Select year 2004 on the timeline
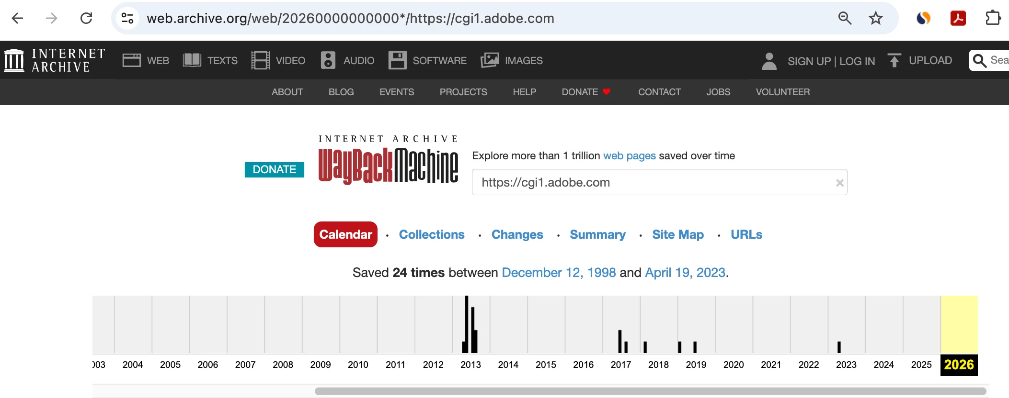Screen dimensions: 1009x398 tap(133, 365)
